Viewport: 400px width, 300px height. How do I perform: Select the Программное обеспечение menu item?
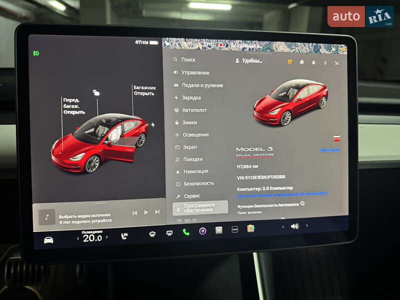200,207
